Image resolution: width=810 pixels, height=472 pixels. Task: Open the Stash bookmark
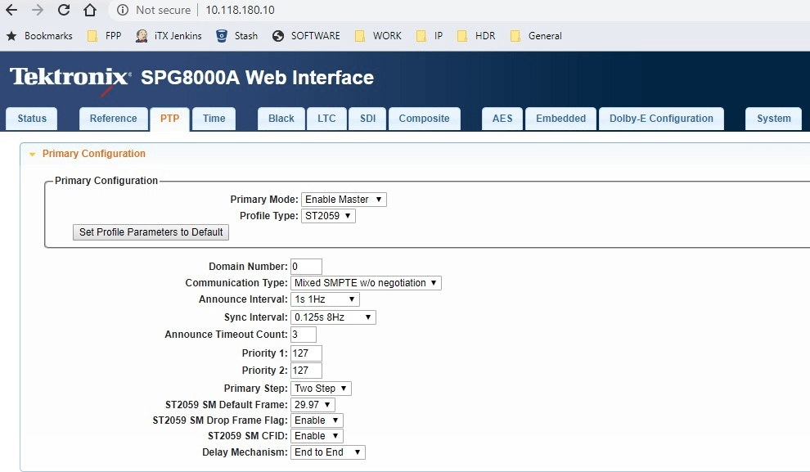pyautogui.click(x=236, y=36)
